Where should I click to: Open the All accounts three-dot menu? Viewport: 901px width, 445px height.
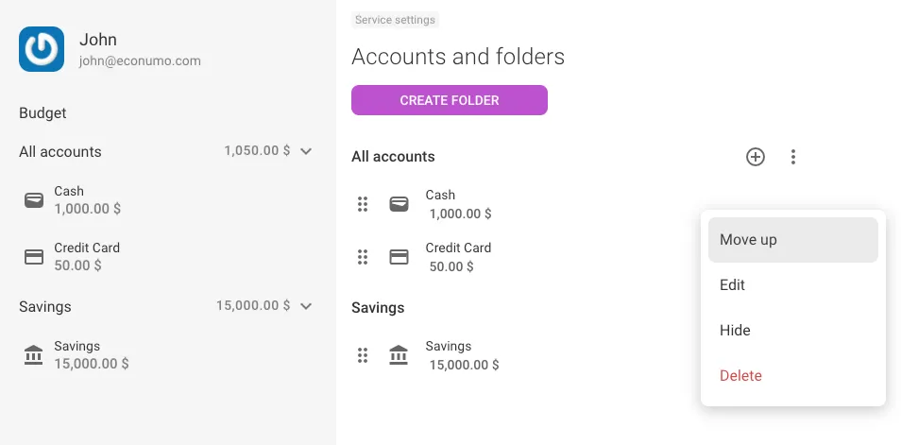pos(793,157)
